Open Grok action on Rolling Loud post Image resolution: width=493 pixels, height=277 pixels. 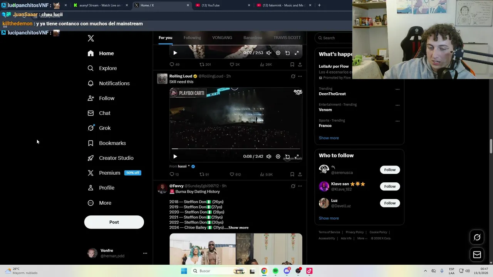pos(293,76)
